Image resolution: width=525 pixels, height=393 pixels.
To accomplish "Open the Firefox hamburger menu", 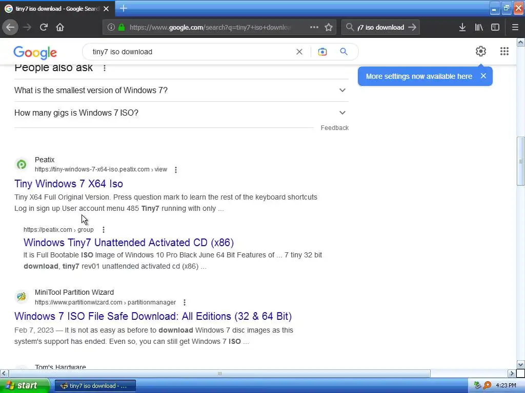I will pyautogui.click(x=515, y=27).
